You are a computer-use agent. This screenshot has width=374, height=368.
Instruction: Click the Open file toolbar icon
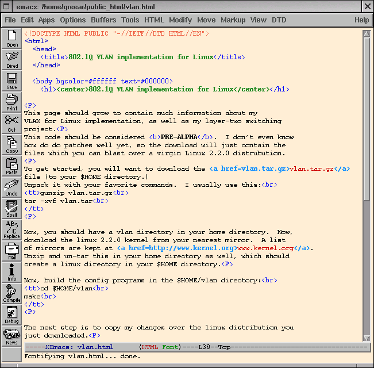tap(12, 39)
